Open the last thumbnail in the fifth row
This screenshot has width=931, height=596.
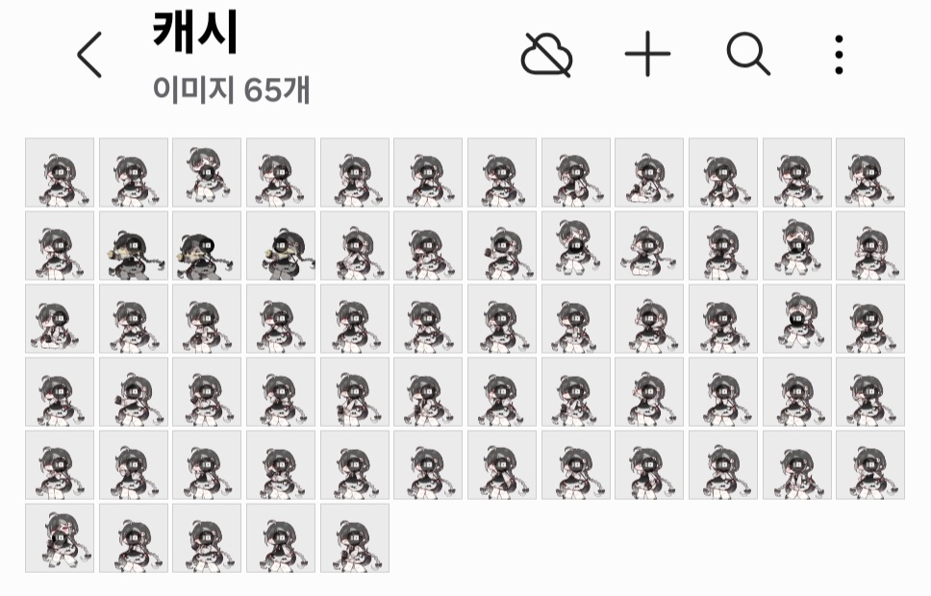[870, 465]
